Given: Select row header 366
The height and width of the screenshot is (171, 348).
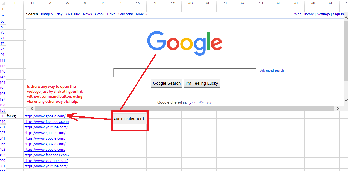Looking at the screenshot, I should [x=3, y=144].
